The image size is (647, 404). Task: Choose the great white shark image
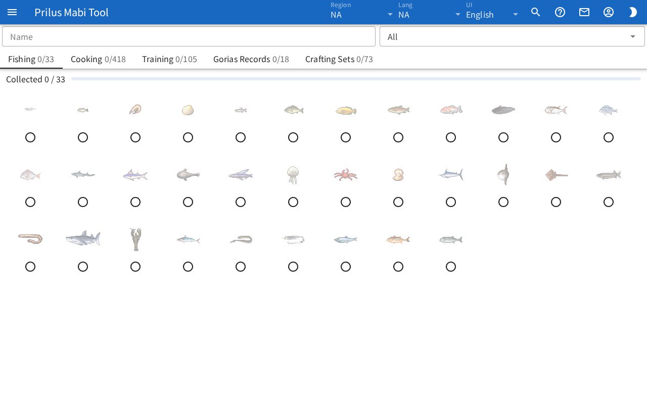tap(83, 238)
